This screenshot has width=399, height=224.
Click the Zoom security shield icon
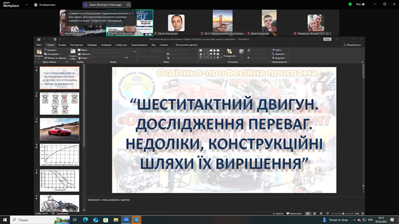pyautogui.click(x=350, y=4)
